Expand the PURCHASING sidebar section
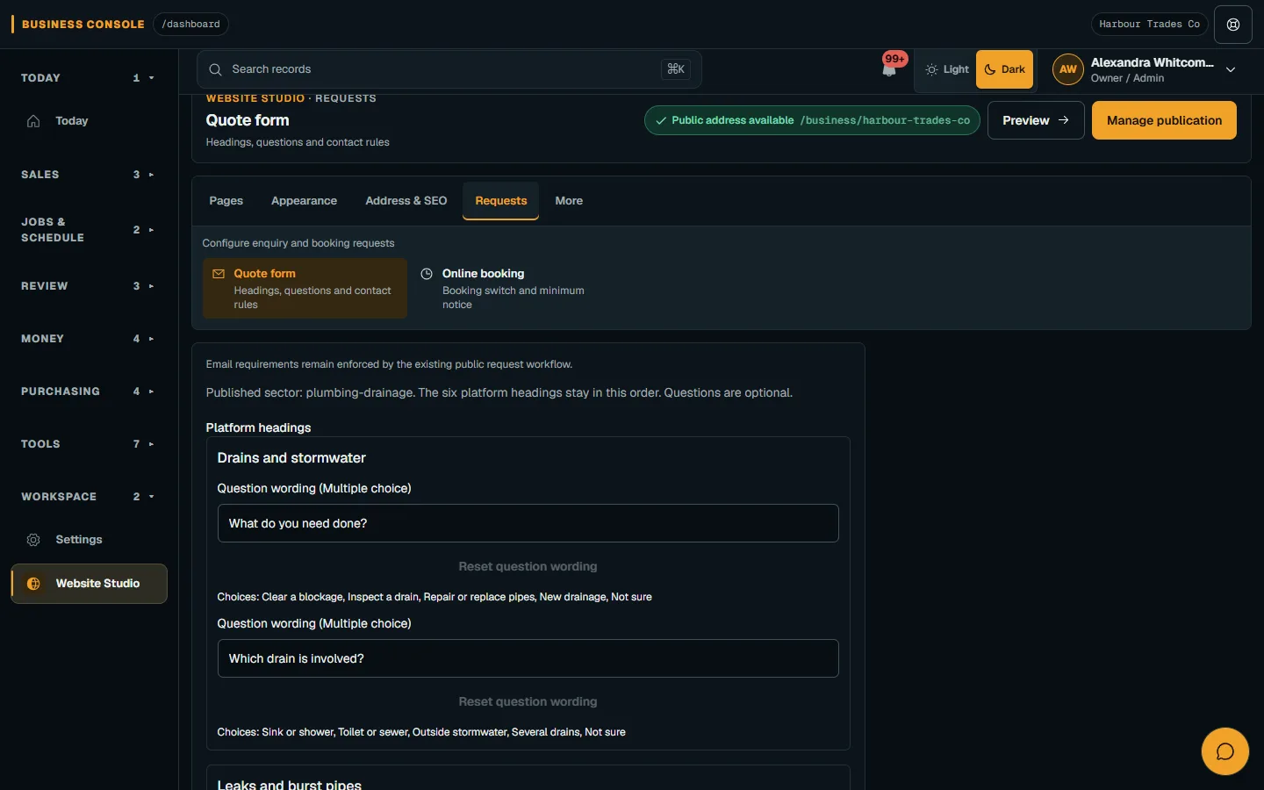 click(88, 391)
